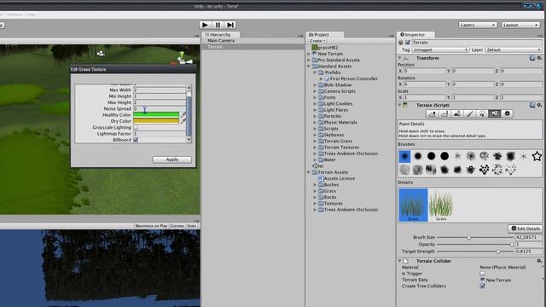Select First Person Controller prefab icon
546x307 pixels.
click(x=327, y=78)
